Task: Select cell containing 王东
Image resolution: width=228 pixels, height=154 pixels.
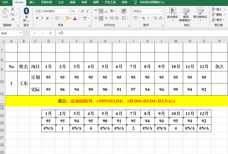Action: point(24,83)
